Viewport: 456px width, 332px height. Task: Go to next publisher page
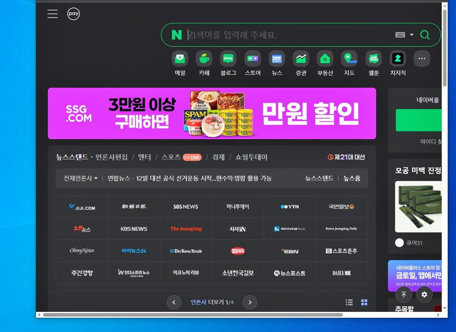coord(250,302)
